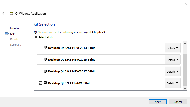The image size is (190, 107).
Task: Toggle the Select all kits checkbox
Action: point(36,37)
